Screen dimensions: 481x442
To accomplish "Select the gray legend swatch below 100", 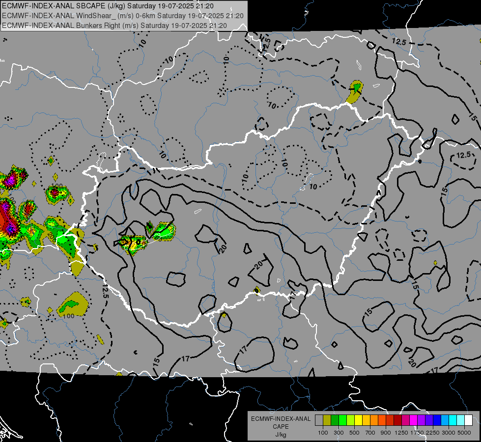I will click(x=319, y=420).
